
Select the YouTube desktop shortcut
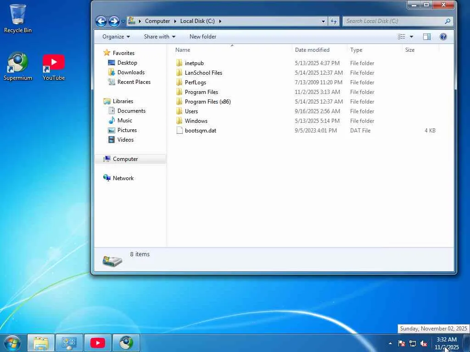click(x=54, y=67)
